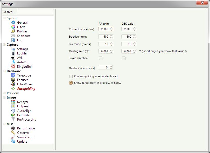Select the Focuser icon
Screen dimensions: 210x153
click(13, 80)
